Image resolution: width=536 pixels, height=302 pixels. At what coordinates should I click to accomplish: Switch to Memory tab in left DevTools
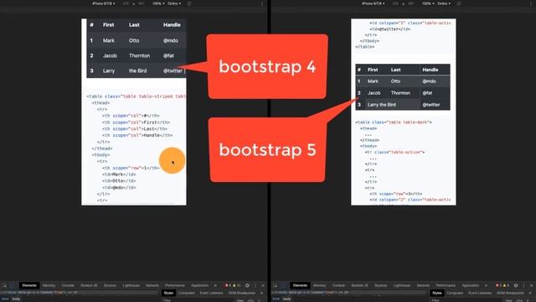tap(49, 285)
